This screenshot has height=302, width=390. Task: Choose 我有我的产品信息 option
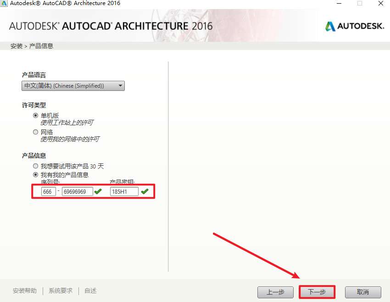click(x=36, y=175)
